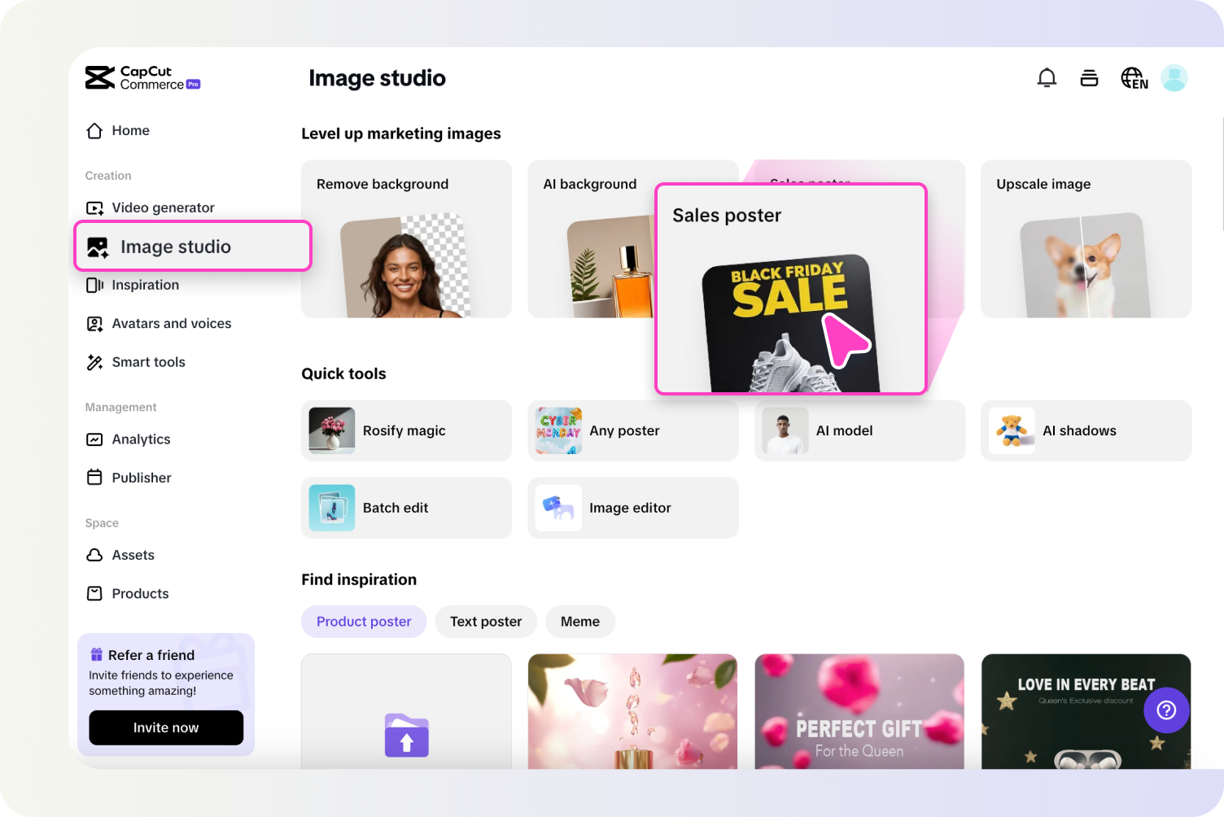
Task: Select Image studio in the sidebar
Action: [175, 246]
